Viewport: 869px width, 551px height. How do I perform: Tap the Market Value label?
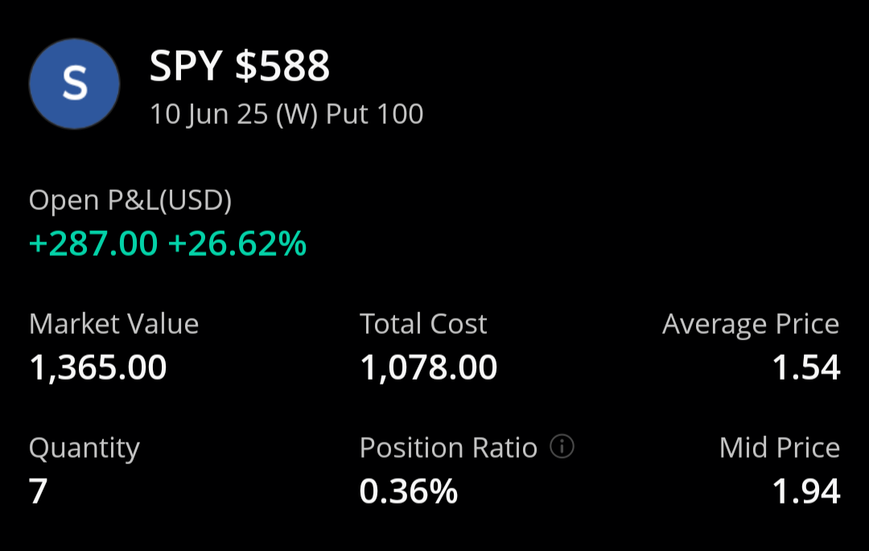click(x=113, y=323)
